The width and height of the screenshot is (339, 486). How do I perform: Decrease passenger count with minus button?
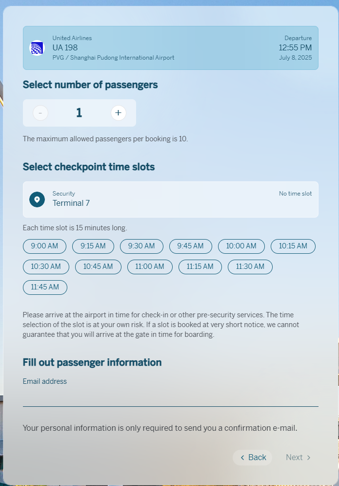40,113
